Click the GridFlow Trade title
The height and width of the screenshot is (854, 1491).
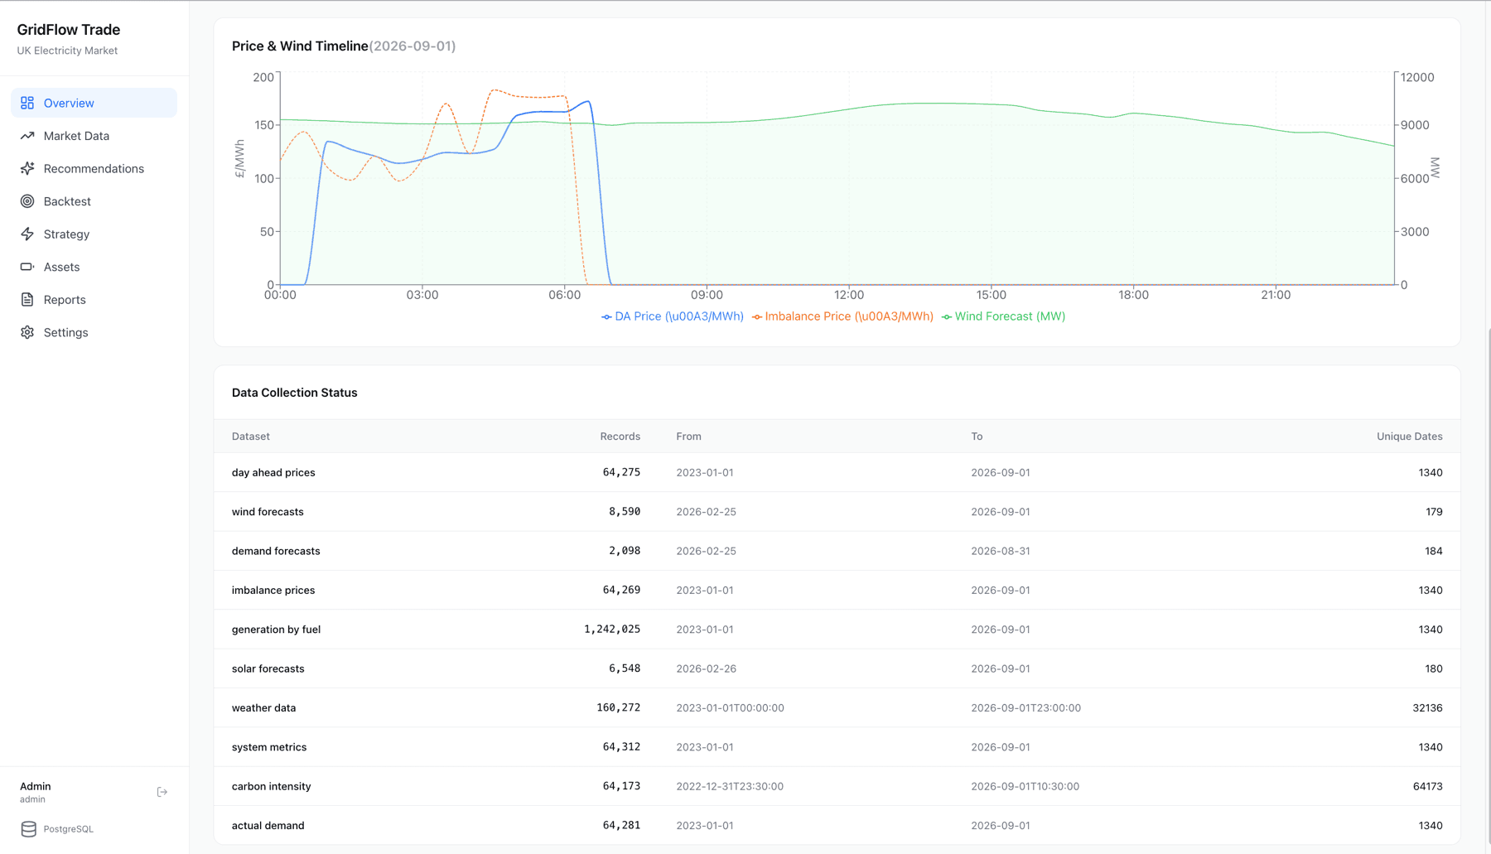69,30
